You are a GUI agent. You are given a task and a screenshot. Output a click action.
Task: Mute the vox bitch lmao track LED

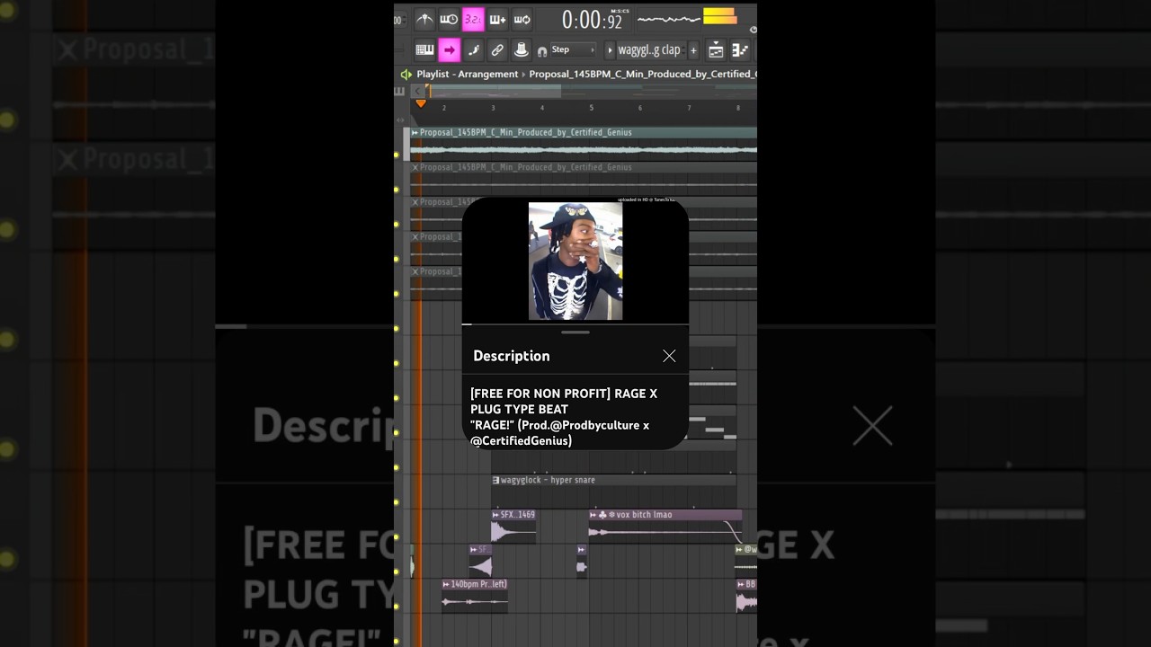point(397,536)
